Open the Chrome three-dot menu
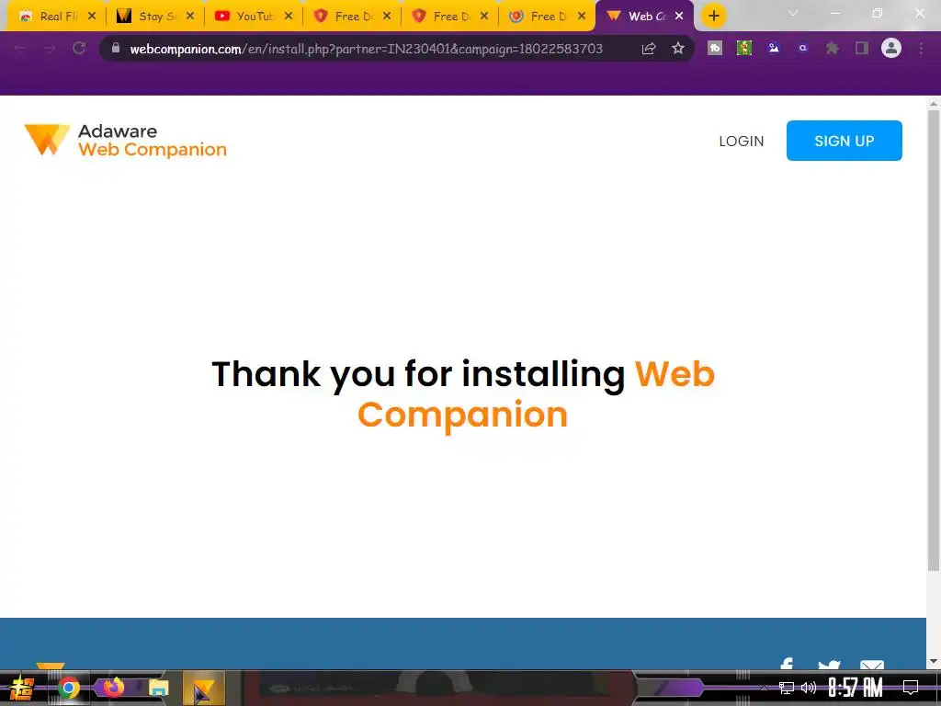 tap(921, 48)
